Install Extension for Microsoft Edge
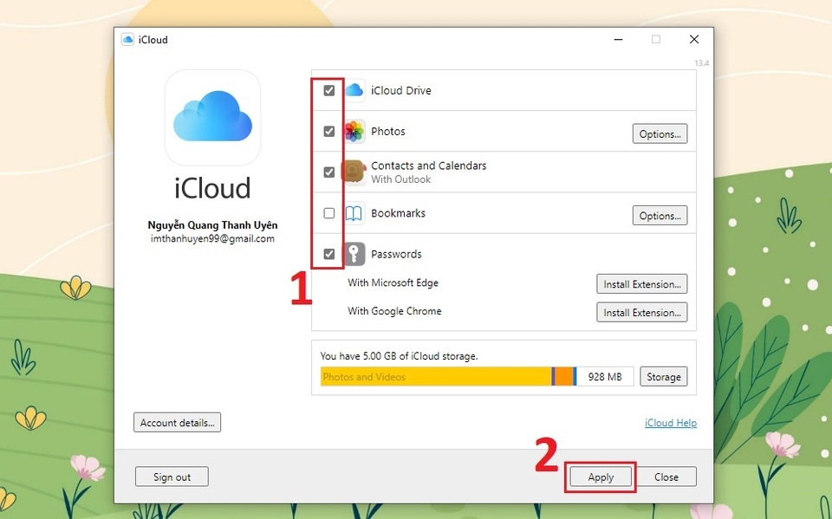Screen dimensions: 832x519 (641, 284)
